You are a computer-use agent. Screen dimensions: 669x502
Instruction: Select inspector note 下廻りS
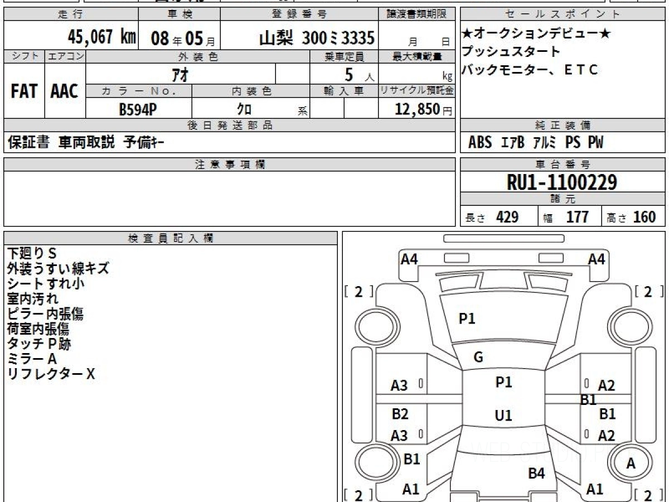point(32,253)
